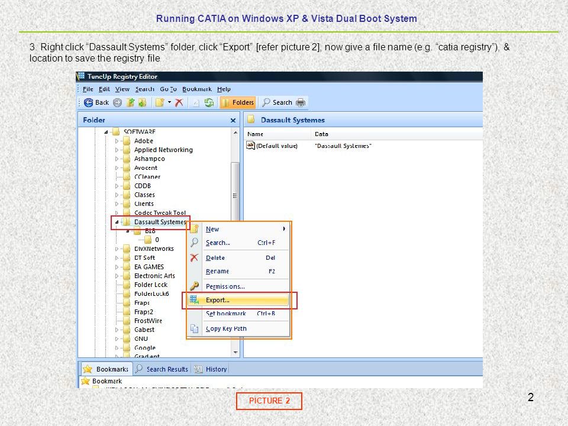This screenshot has height=426, width=568.
Task: Expand the Classes key
Action: point(117,195)
